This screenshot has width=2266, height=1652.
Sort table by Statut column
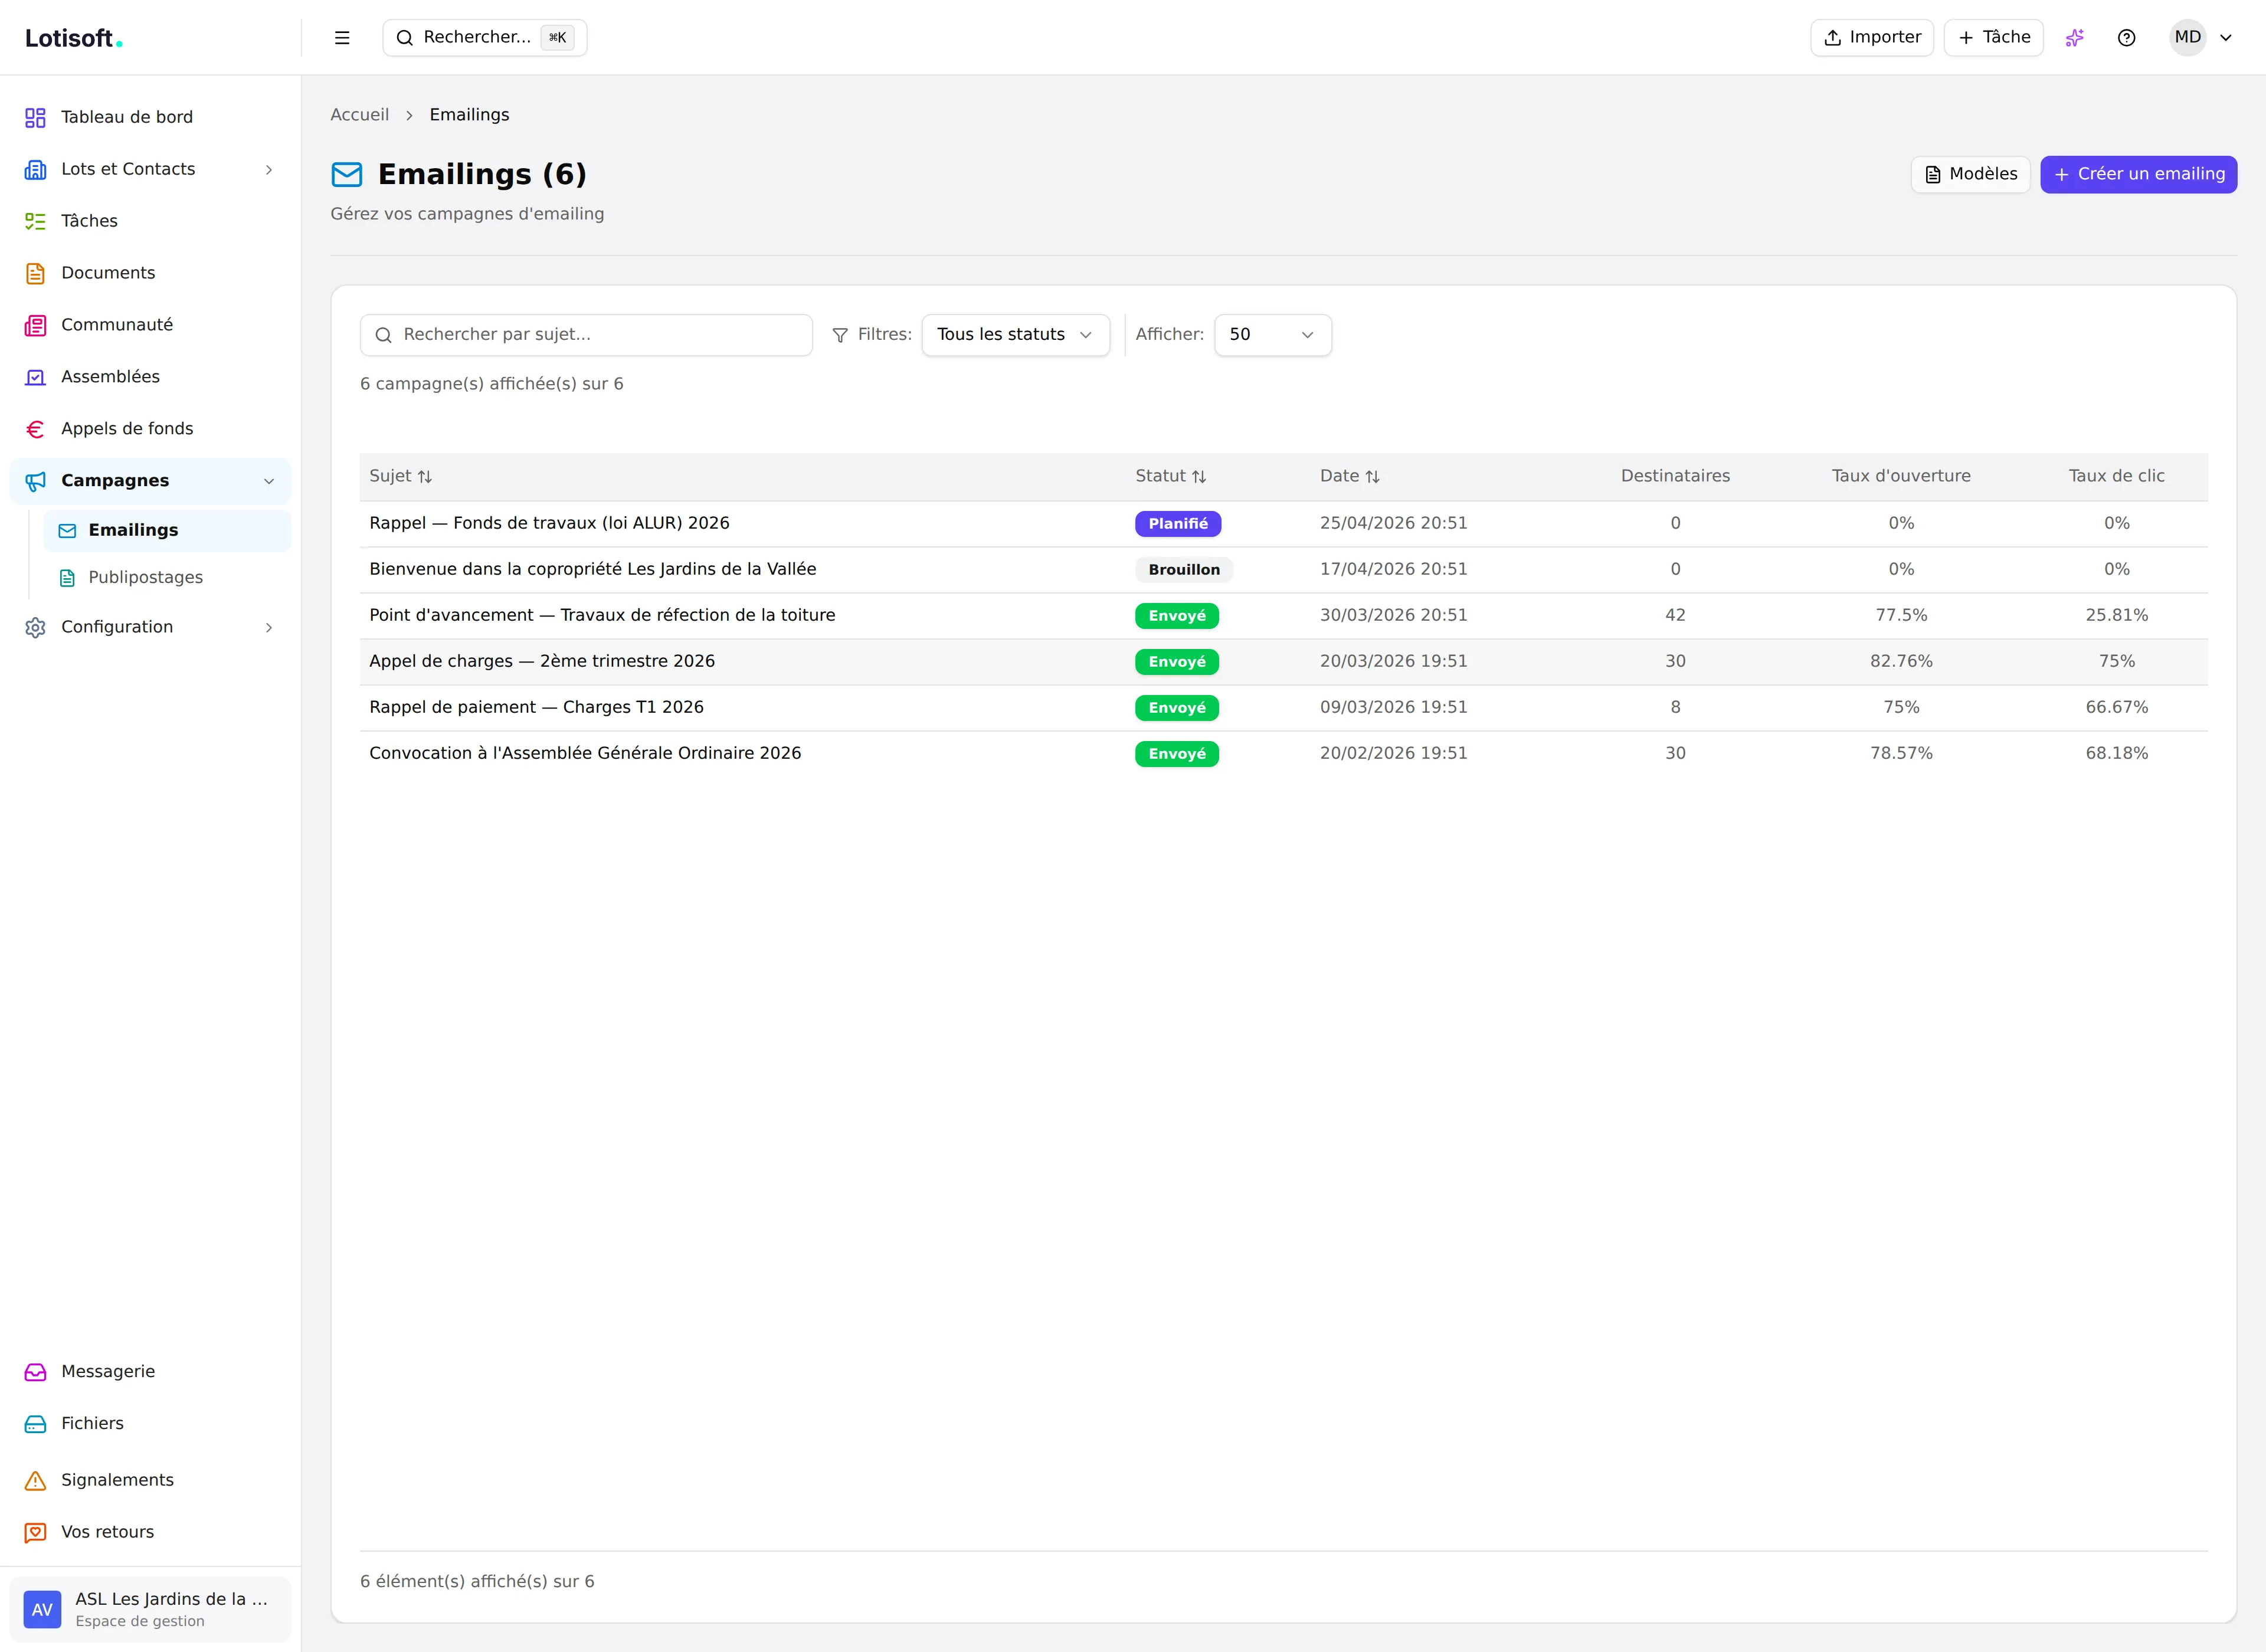(1171, 476)
